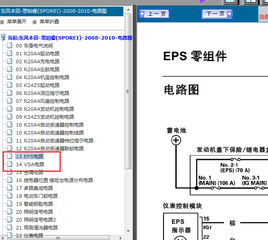Open root node 当前:东风本田-思铂睿 link
The width and height of the screenshot is (268, 240).
70,38
